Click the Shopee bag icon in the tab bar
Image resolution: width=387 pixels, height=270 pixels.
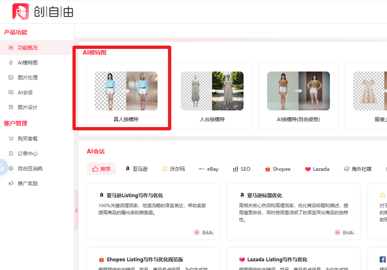(x=268, y=169)
